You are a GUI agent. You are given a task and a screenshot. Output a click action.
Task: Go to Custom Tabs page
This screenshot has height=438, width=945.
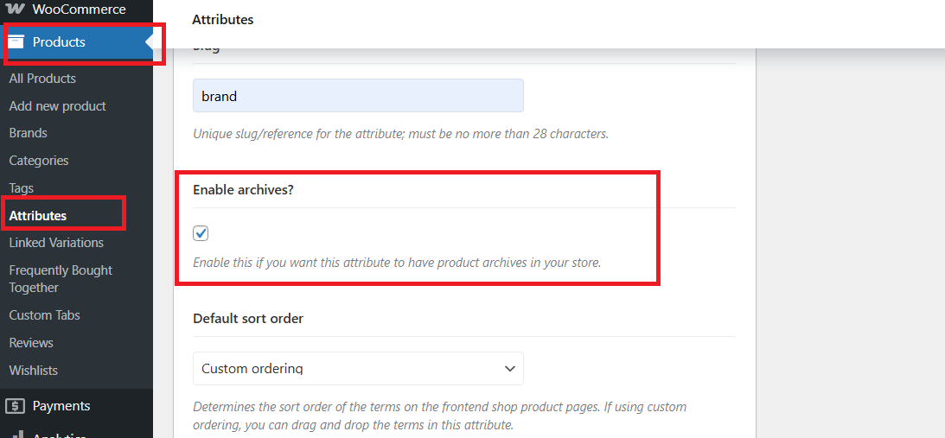point(44,315)
